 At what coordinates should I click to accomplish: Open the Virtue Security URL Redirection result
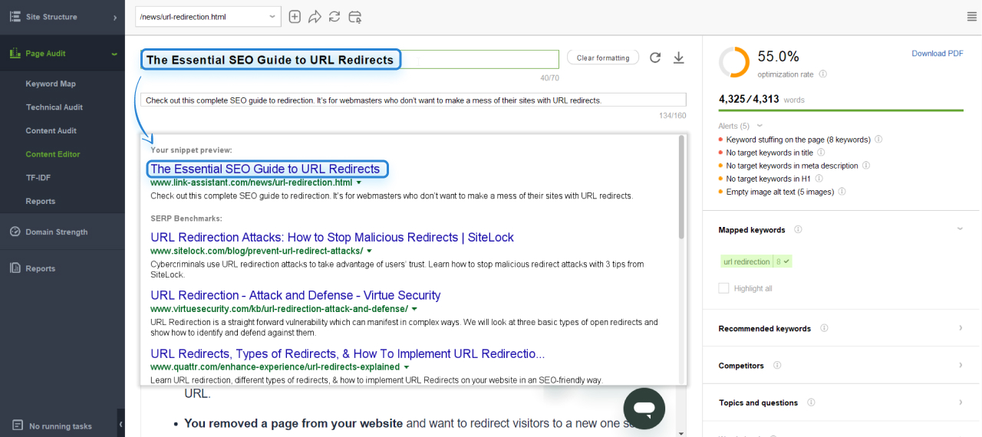[295, 295]
